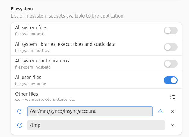Disable the All user files toggle
The width and height of the screenshot is (189, 137).
170,80
